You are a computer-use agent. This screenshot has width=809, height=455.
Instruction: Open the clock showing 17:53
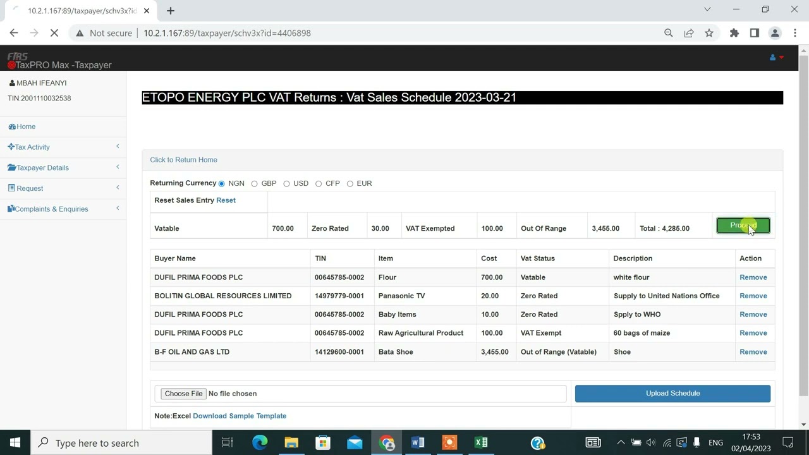click(751, 442)
